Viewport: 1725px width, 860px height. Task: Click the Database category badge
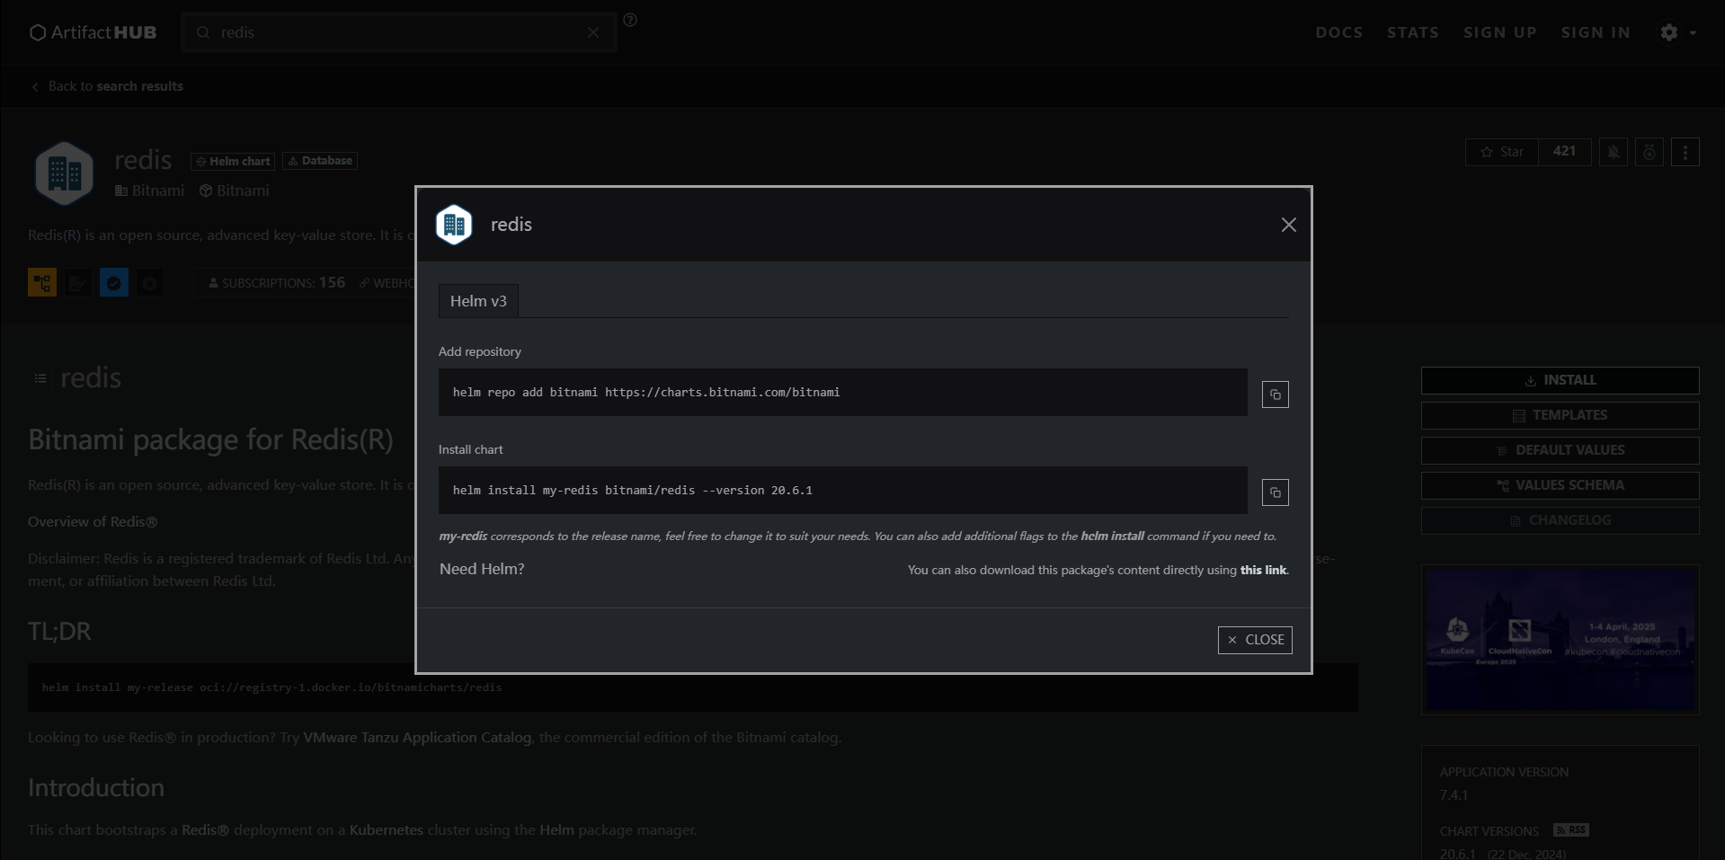(320, 161)
